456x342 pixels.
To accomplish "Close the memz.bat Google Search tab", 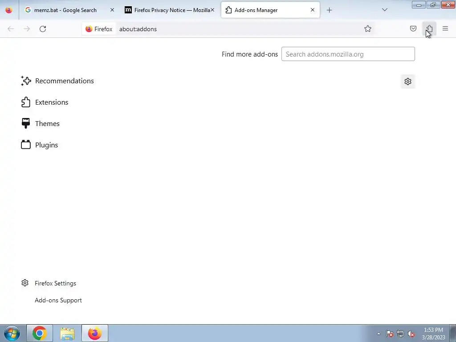I will [112, 10].
